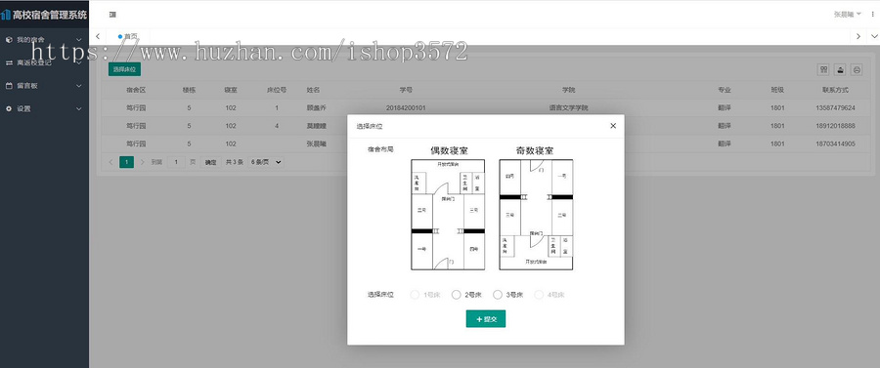Screen dimensions: 880x368
Task: Click the 宿舍区 column header
Action: pos(136,90)
